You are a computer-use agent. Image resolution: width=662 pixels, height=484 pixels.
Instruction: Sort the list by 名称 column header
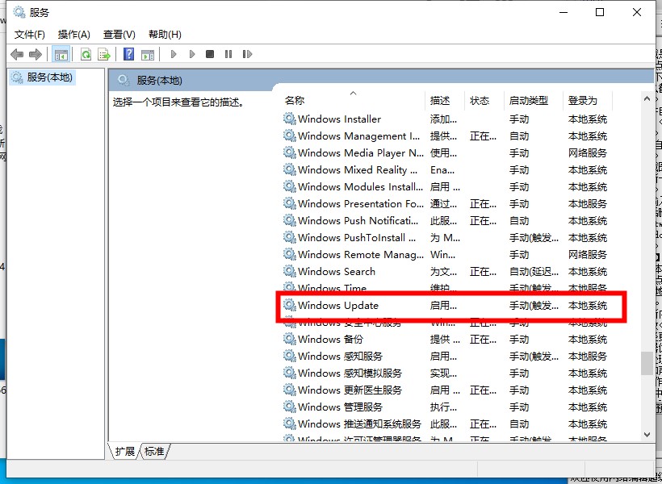(x=295, y=101)
